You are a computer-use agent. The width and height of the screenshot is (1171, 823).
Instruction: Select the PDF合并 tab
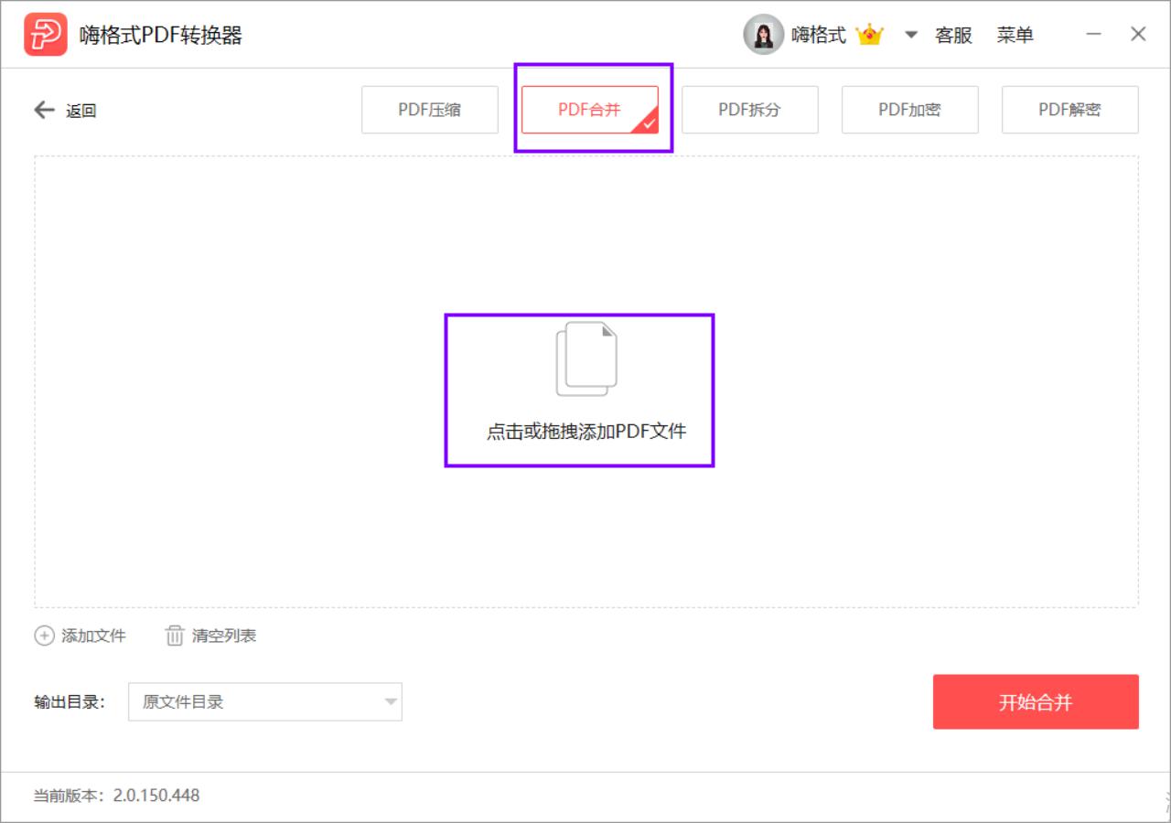pyautogui.click(x=590, y=110)
